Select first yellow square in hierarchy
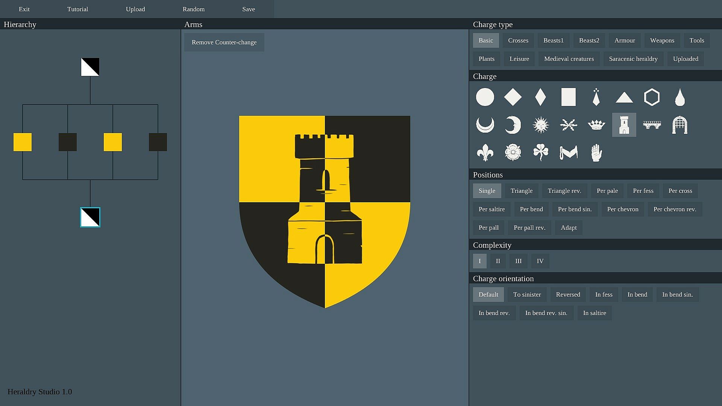Screen dimensions: 722x406 click(x=23, y=142)
